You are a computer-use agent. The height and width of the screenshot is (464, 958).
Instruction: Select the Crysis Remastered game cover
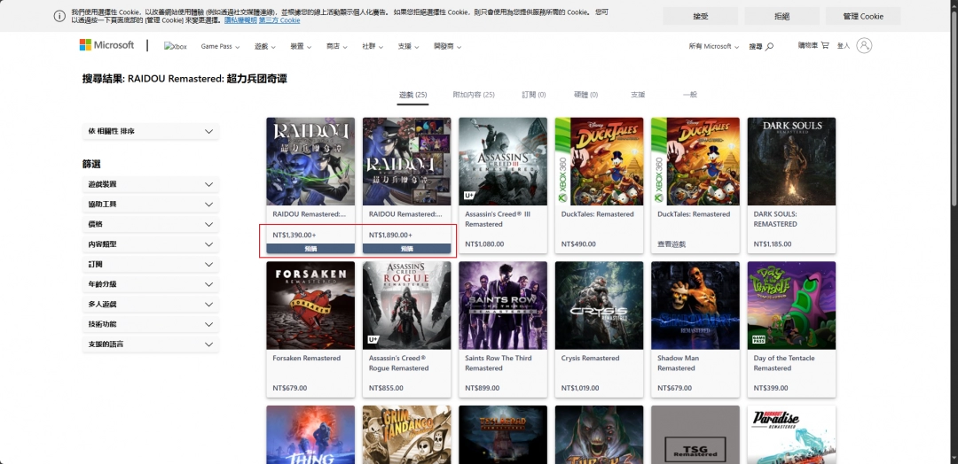[599, 305]
